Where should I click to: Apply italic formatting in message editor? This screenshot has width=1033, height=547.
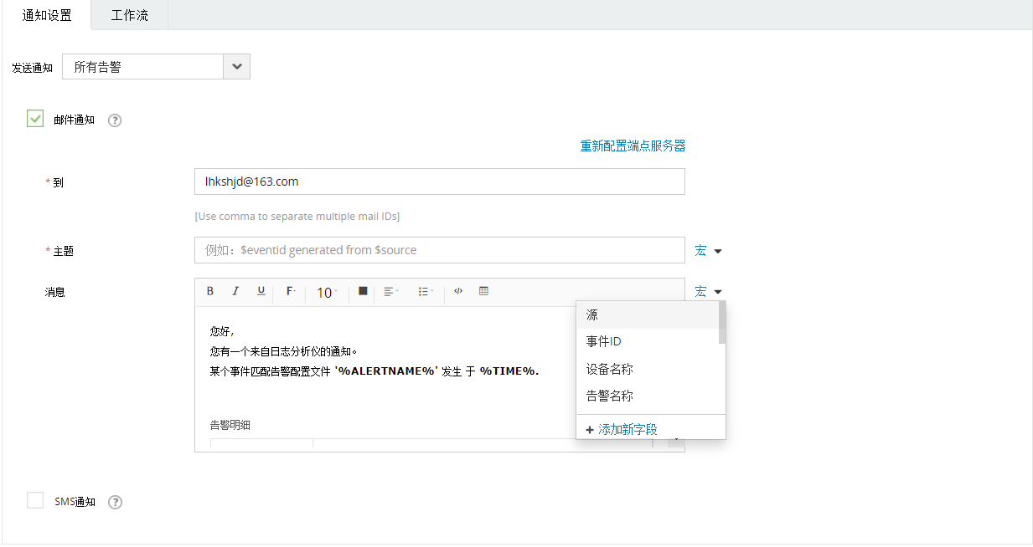point(235,291)
